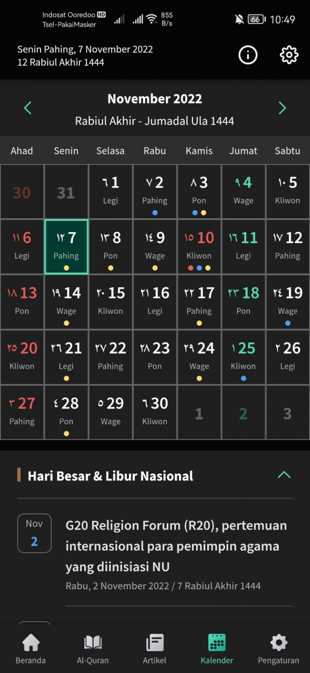Open the Beranda home screen
The width and height of the screenshot is (310, 673).
click(30, 648)
